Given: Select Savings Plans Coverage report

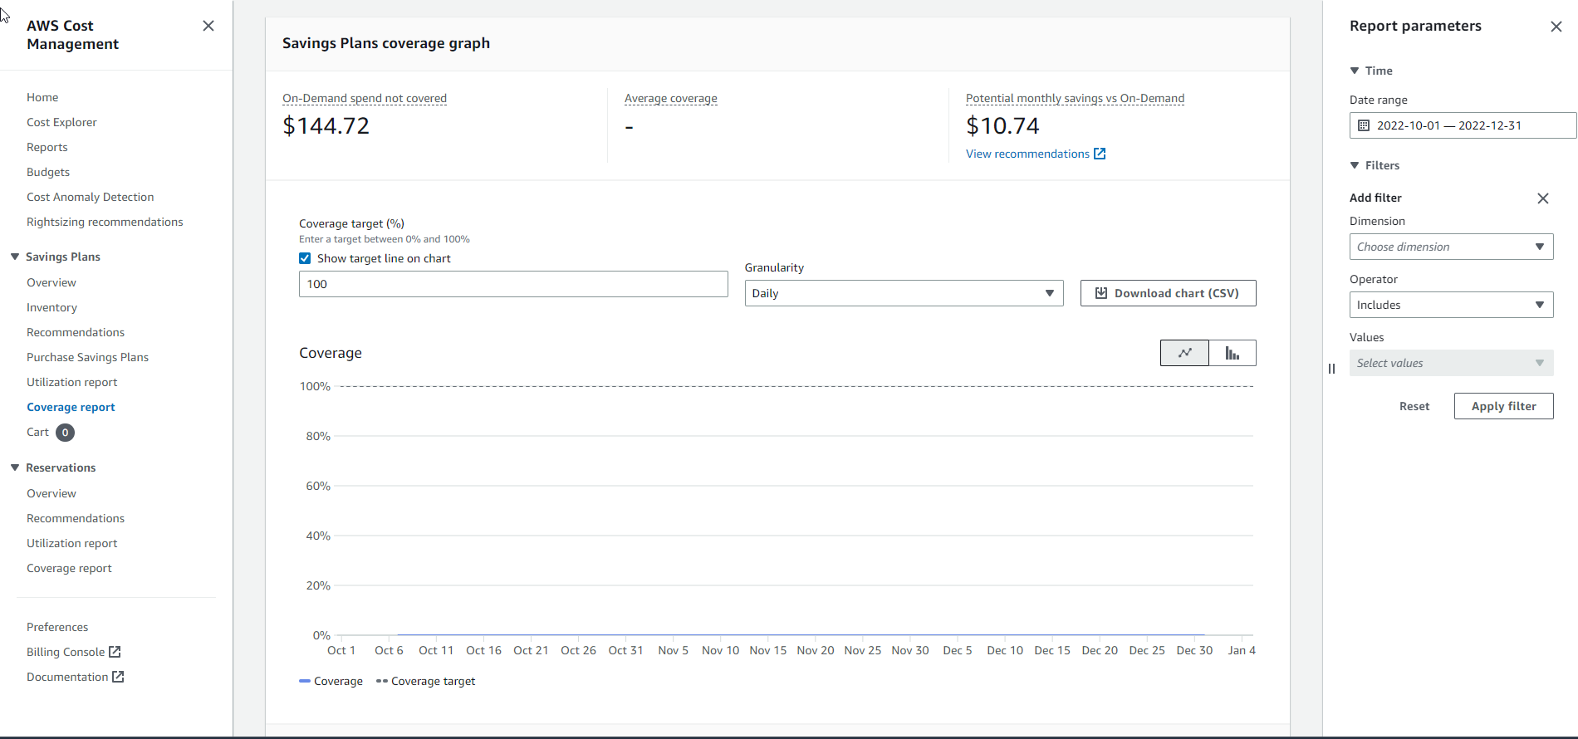Looking at the screenshot, I should [x=71, y=407].
